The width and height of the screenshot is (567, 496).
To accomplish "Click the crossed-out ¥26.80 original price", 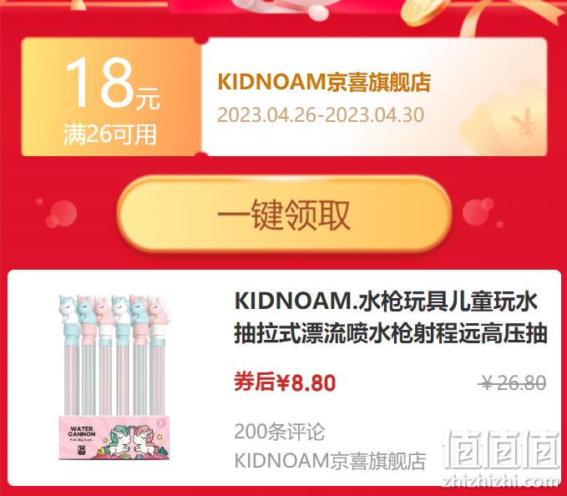I will (513, 382).
